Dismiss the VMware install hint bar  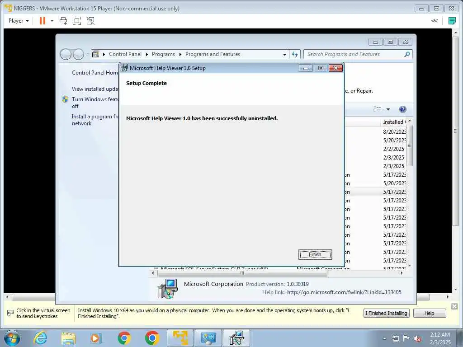point(454,307)
